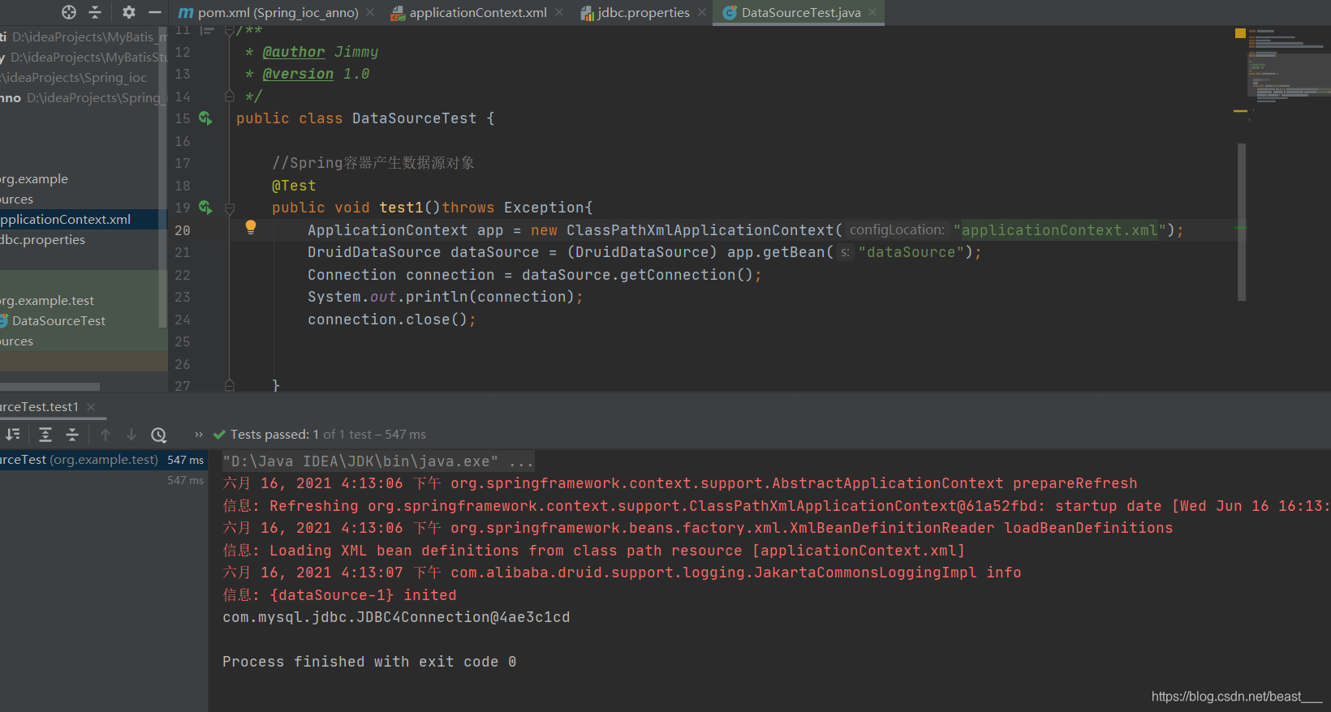The width and height of the screenshot is (1331, 712).
Task: Close the applicationContext.xml editor tab
Action: (x=559, y=12)
